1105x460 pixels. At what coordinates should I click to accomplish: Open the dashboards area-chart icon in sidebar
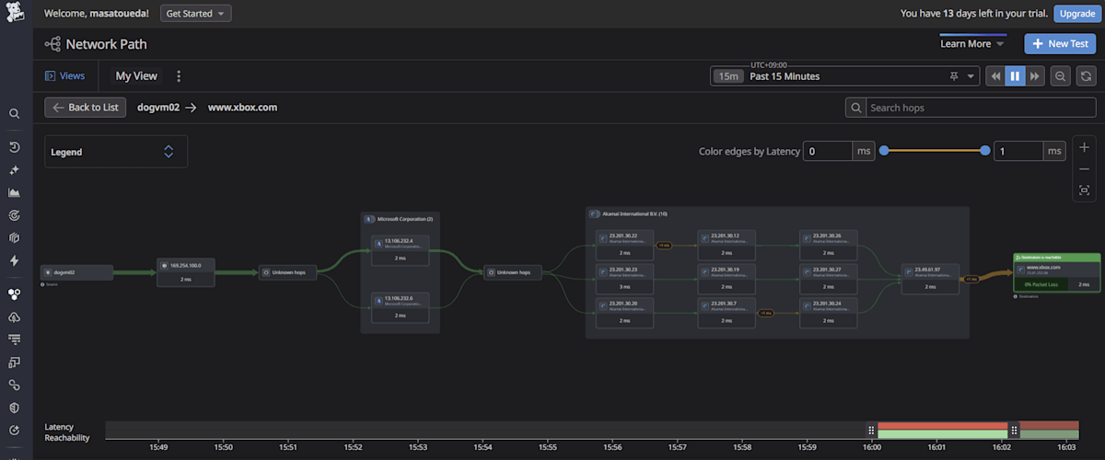14,193
